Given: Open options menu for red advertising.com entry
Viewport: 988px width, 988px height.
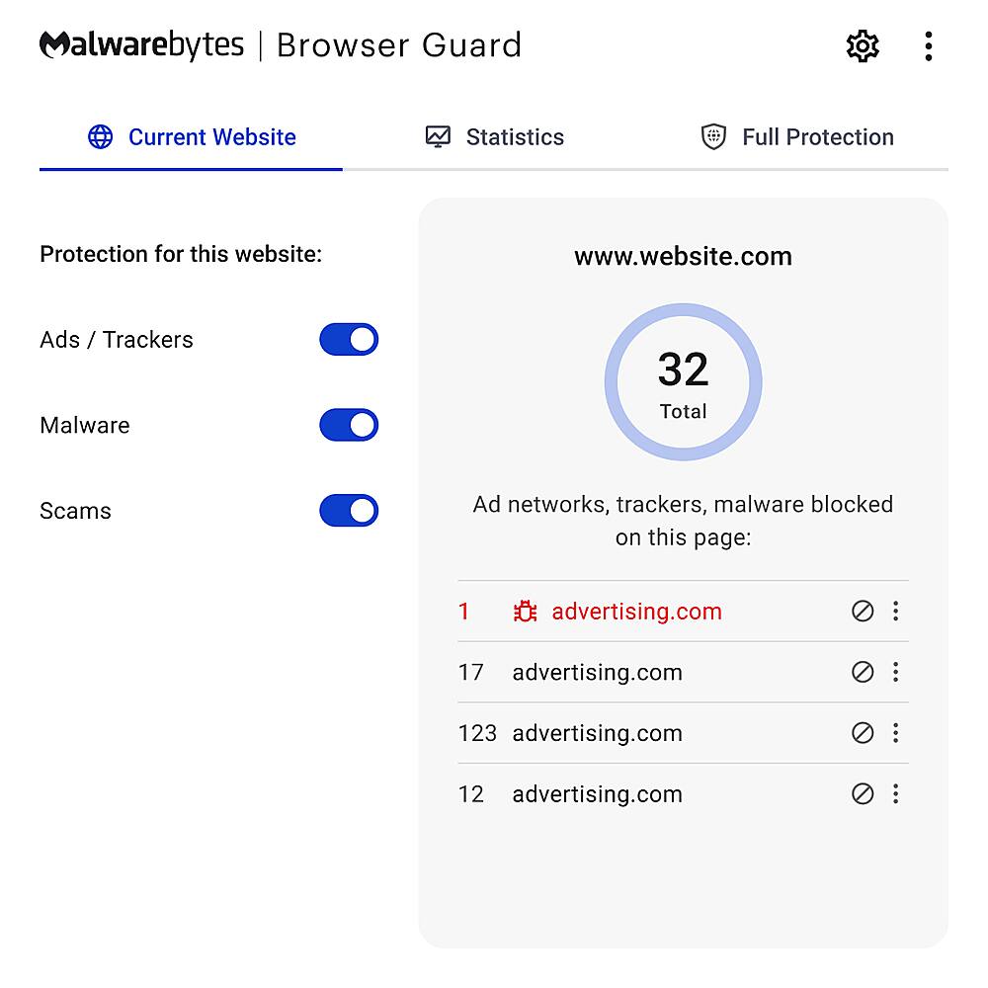Looking at the screenshot, I should pyautogui.click(x=895, y=612).
